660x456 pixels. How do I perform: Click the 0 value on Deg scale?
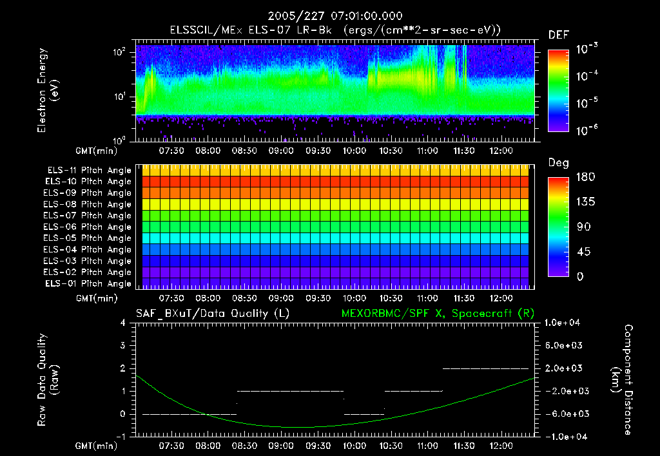tap(581, 276)
